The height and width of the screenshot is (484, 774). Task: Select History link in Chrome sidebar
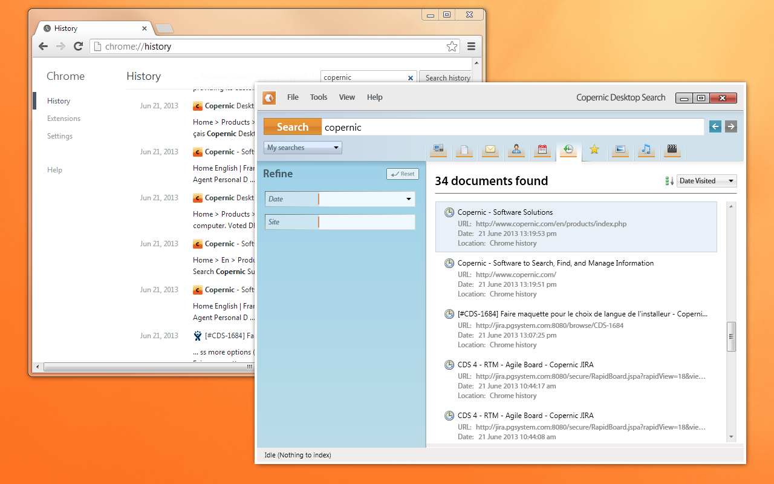pos(59,101)
